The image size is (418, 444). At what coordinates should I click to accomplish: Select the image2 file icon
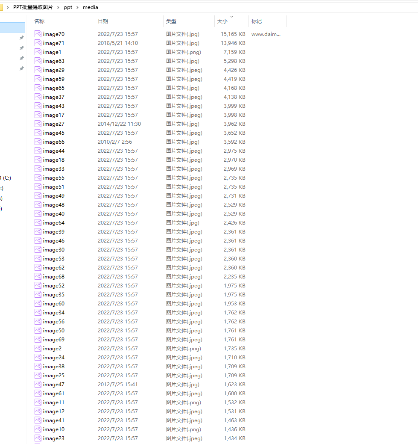(x=38, y=349)
